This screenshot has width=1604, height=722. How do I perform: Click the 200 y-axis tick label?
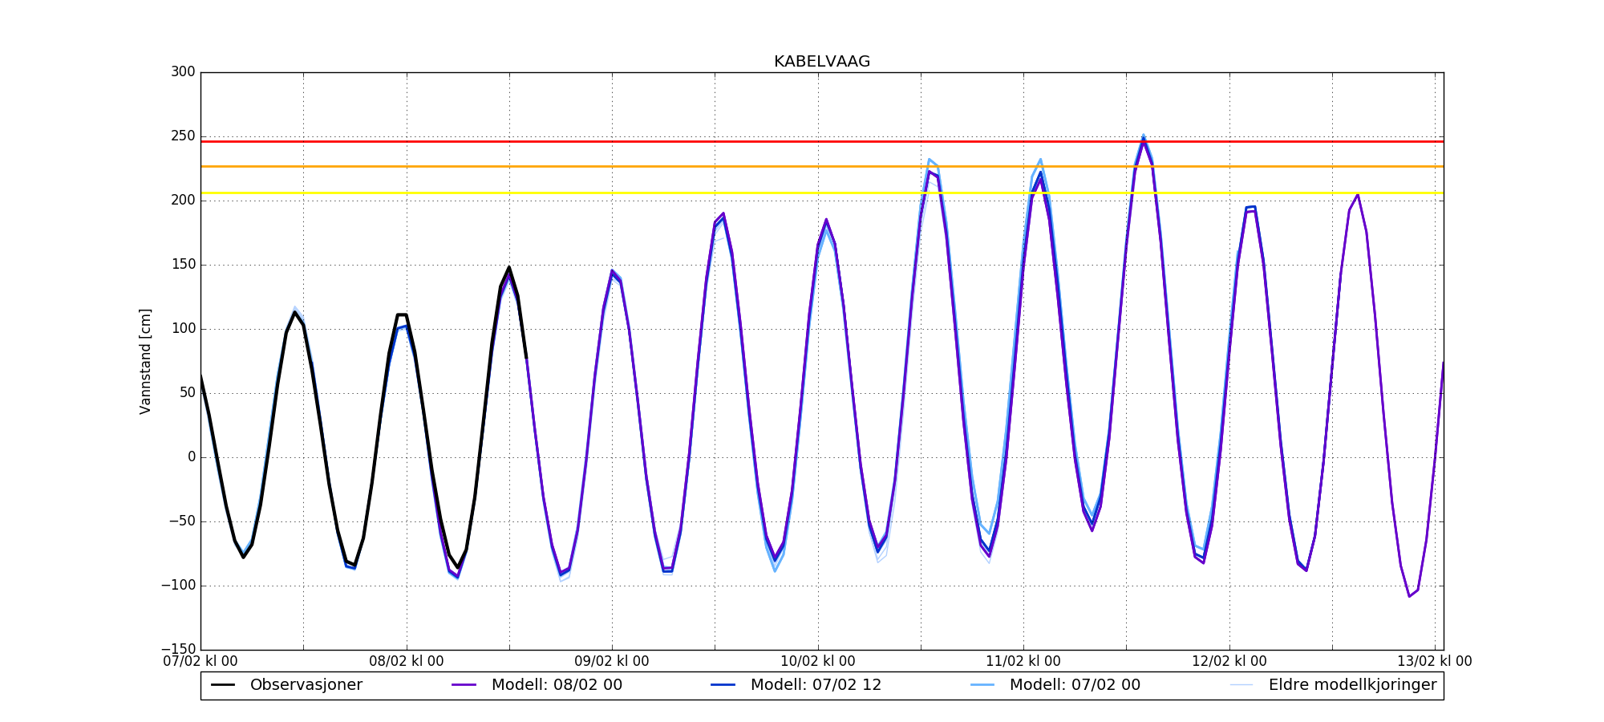(x=183, y=201)
